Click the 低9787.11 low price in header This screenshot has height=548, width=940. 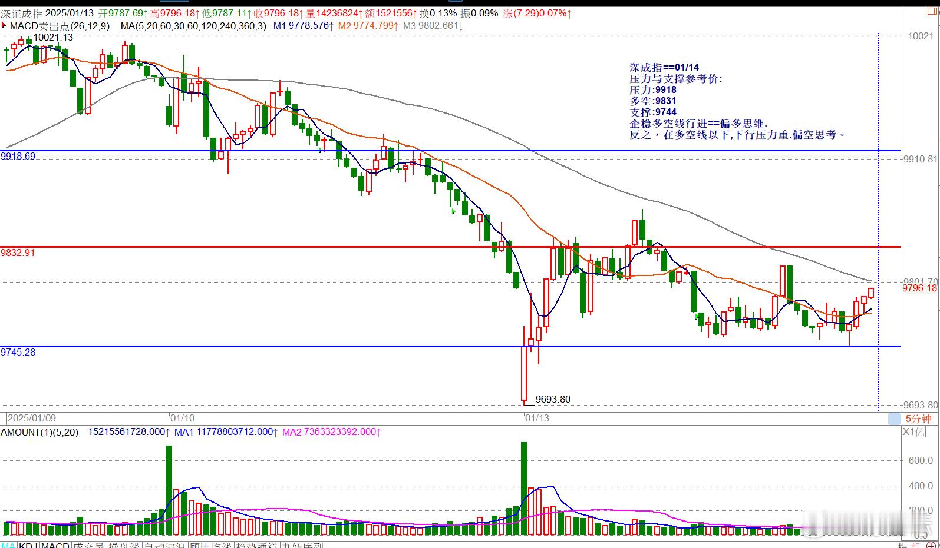click(226, 13)
